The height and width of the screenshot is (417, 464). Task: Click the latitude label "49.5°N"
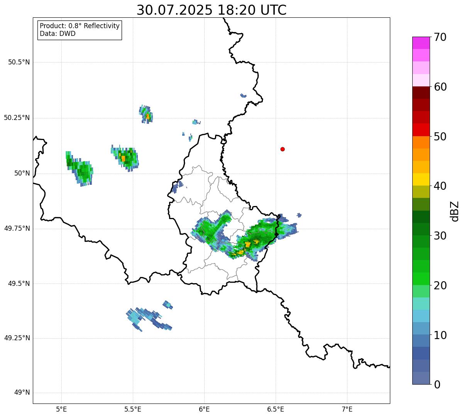pos(19,284)
